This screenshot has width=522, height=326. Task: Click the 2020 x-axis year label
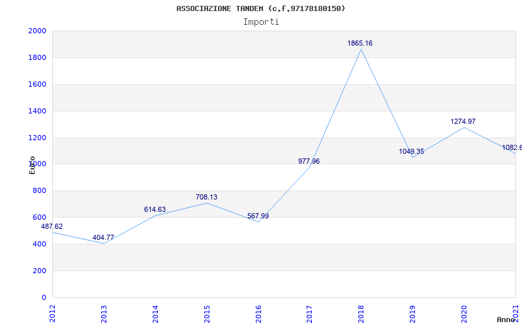464,314
